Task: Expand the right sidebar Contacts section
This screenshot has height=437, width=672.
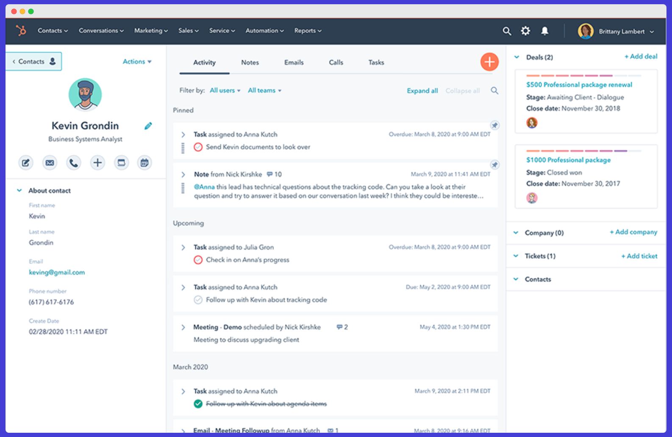Action: [516, 279]
